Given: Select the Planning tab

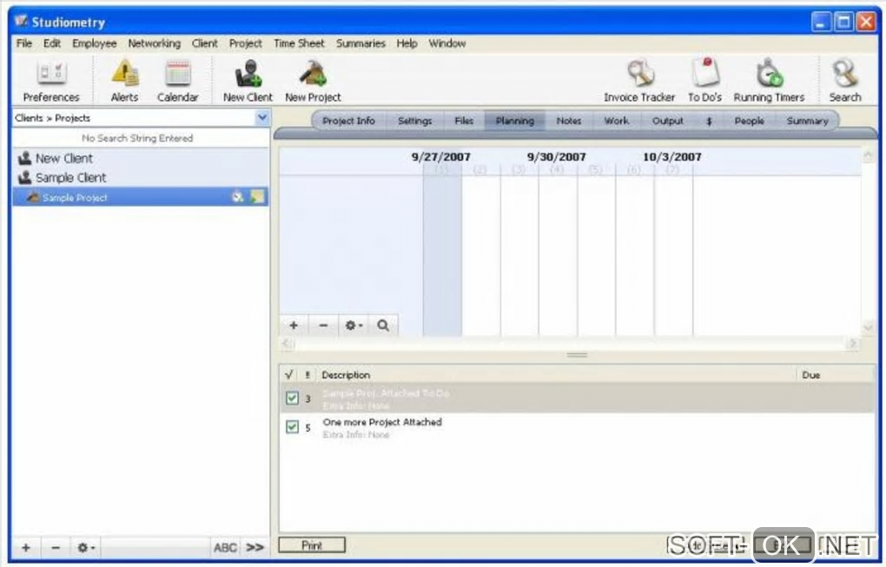Looking at the screenshot, I should [515, 121].
